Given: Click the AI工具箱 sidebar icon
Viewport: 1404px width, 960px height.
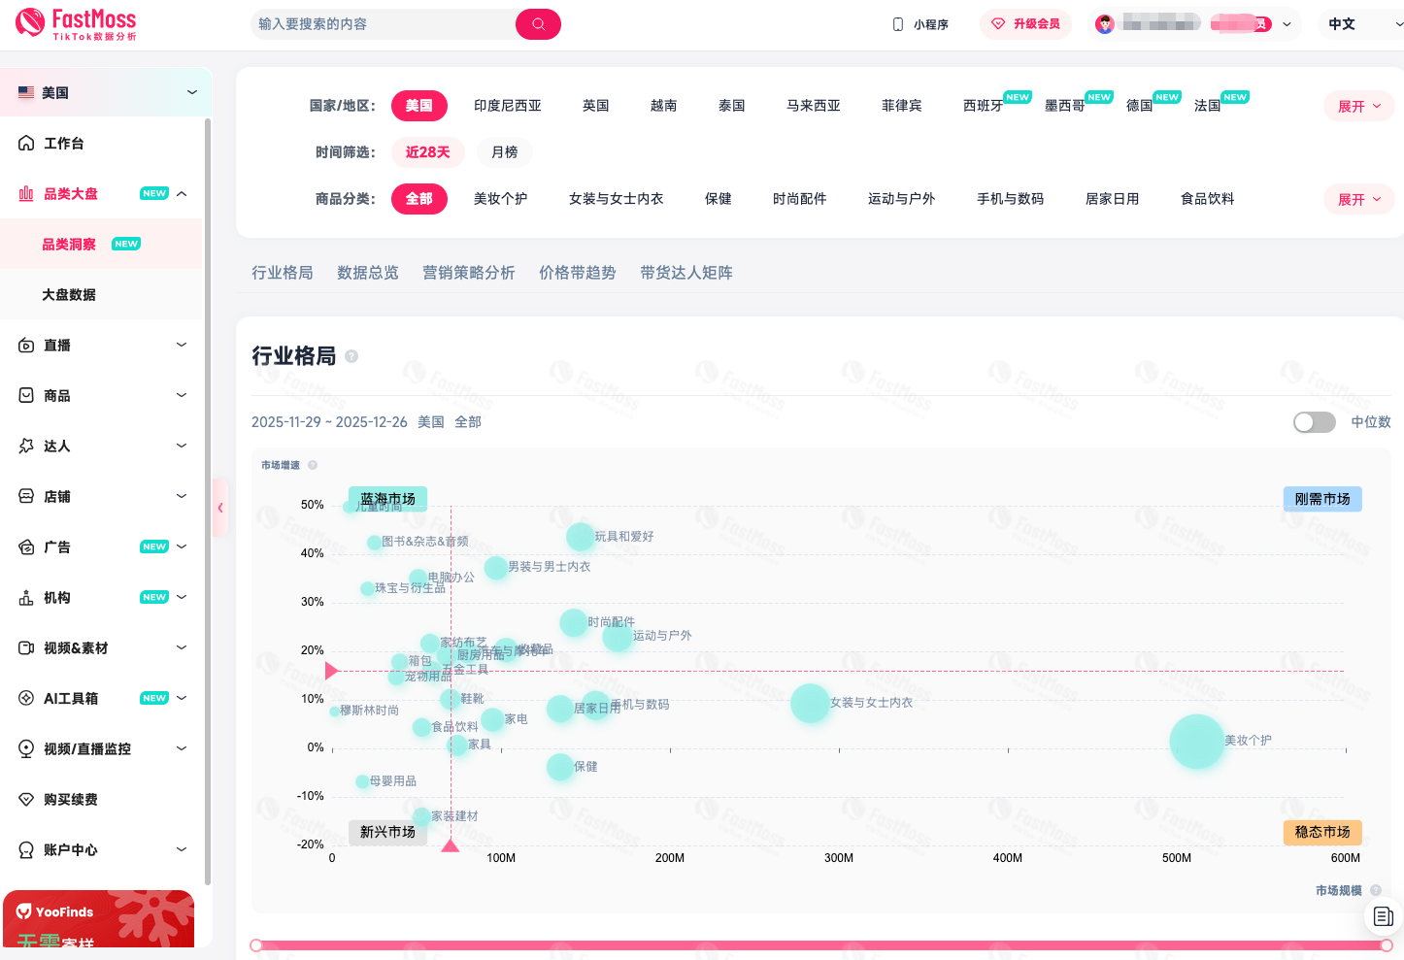Looking at the screenshot, I should click(26, 699).
